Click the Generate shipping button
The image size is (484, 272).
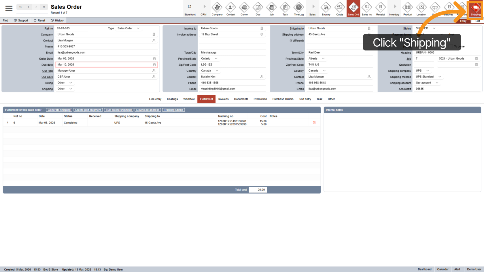(x=59, y=110)
